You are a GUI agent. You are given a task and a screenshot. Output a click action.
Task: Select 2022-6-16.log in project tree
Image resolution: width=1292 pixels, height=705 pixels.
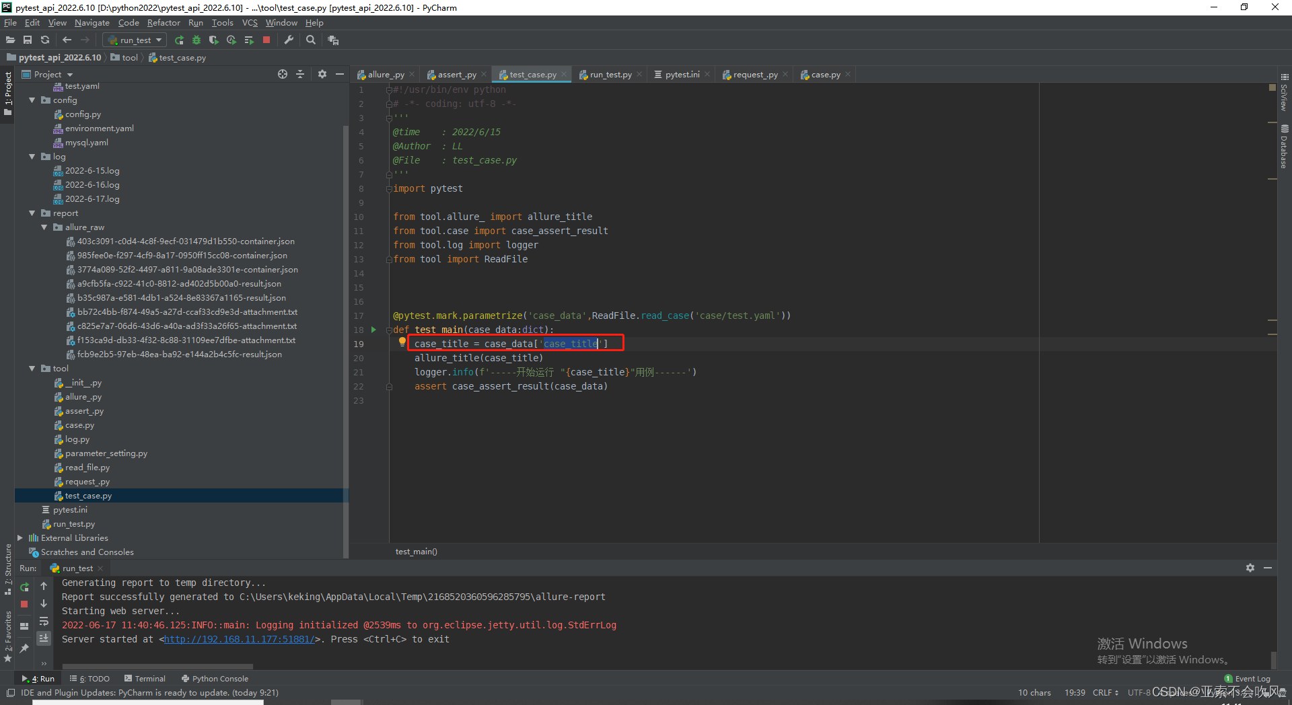(92, 185)
